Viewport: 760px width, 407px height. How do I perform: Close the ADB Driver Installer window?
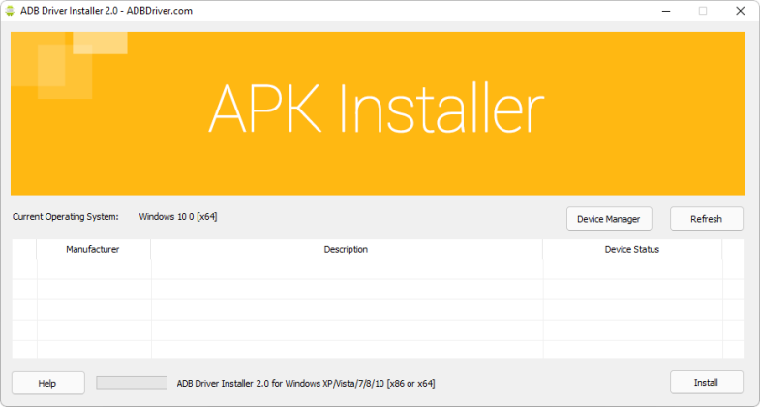coord(740,11)
